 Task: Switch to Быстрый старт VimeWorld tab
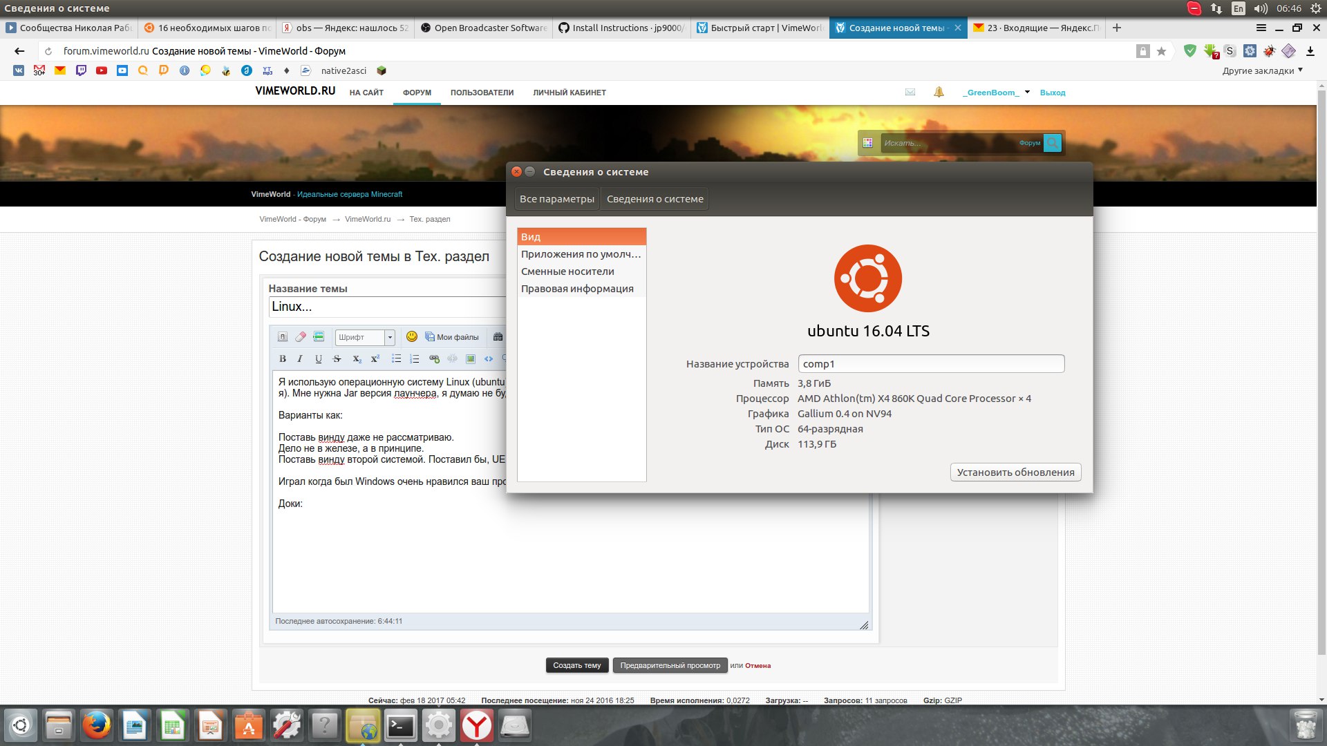coord(760,28)
